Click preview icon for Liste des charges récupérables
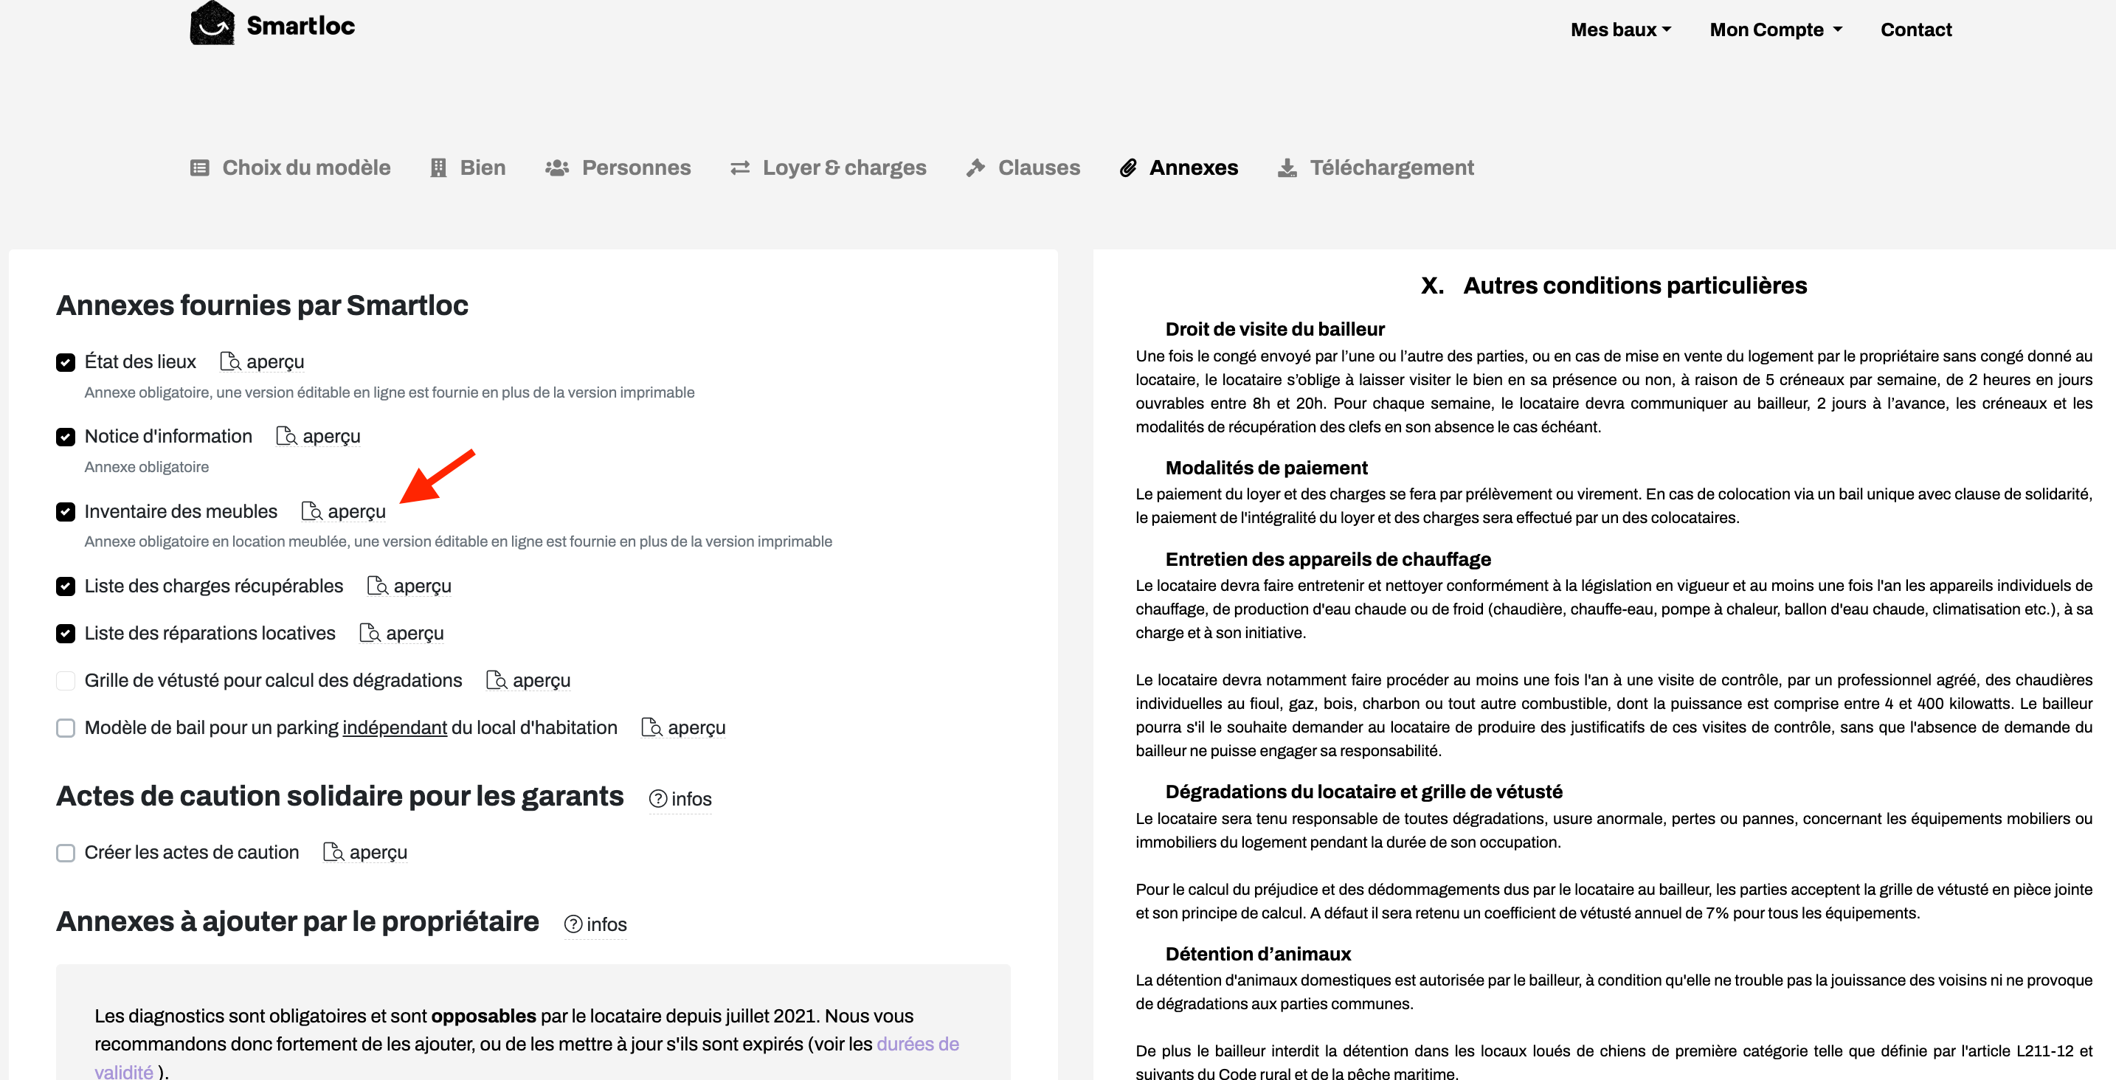This screenshot has height=1080, width=2116. click(x=378, y=586)
